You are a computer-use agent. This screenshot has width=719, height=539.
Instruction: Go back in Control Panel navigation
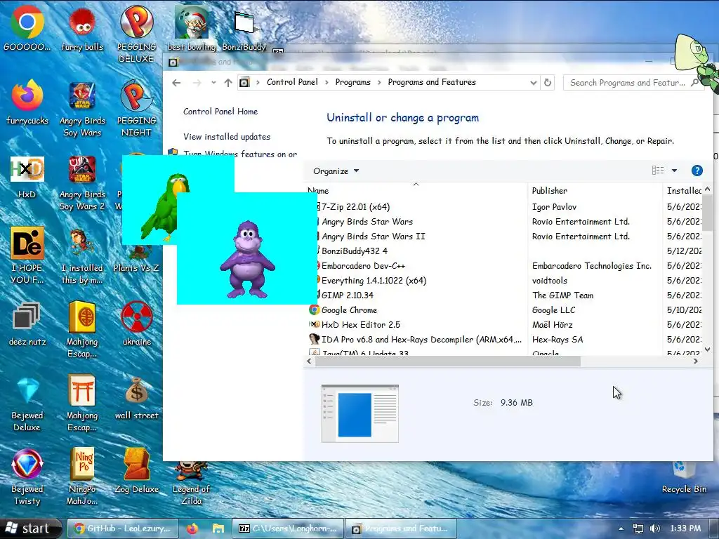coord(176,83)
